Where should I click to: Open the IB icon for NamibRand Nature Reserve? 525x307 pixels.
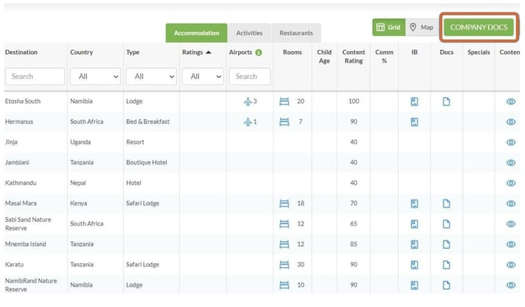tap(415, 285)
